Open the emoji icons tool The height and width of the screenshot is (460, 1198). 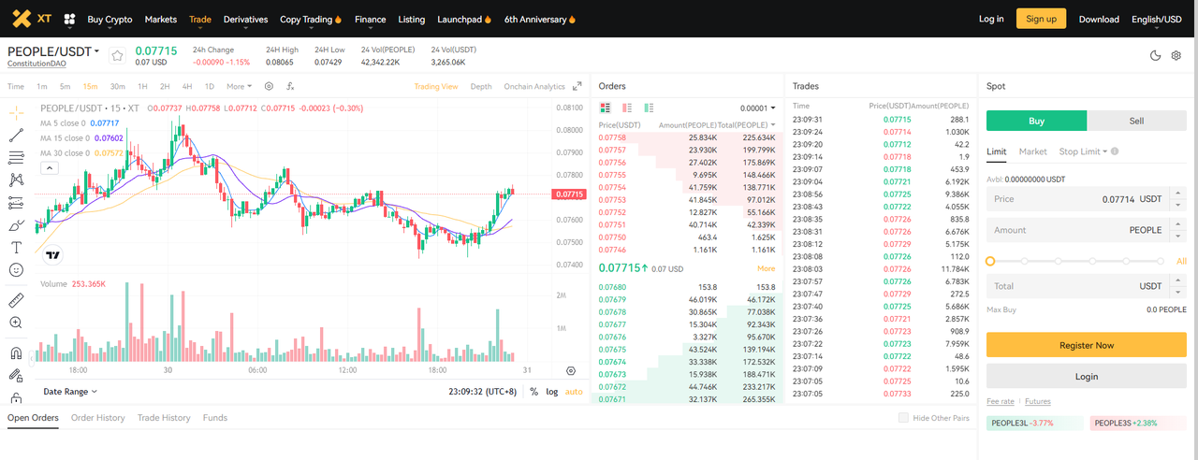pos(16,269)
